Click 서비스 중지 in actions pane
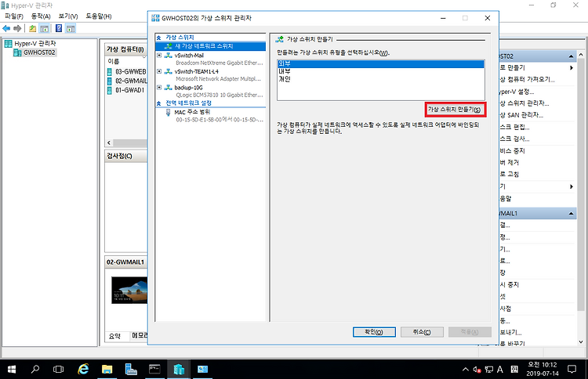Image resolution: width=588 pixels, height=379 pixels. pyautogui.click(x=512, y=151)
